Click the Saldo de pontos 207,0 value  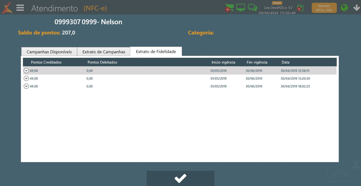68,33
